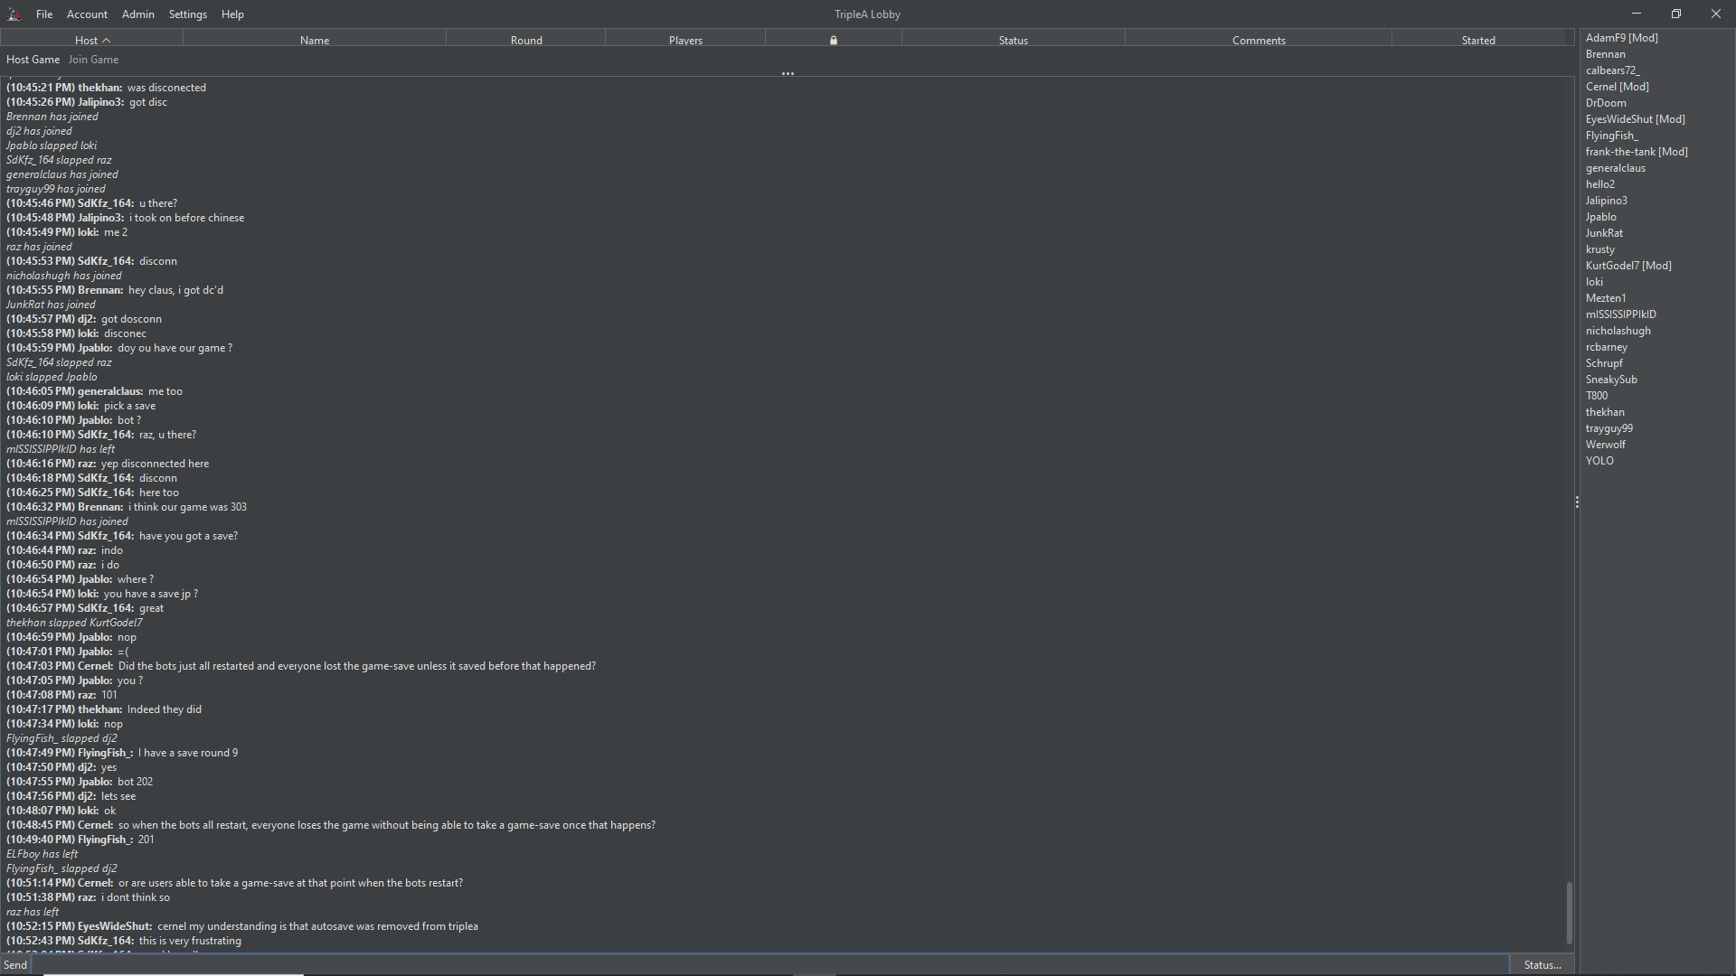Select generalclaus in the player list

[x=1615, y=168]
